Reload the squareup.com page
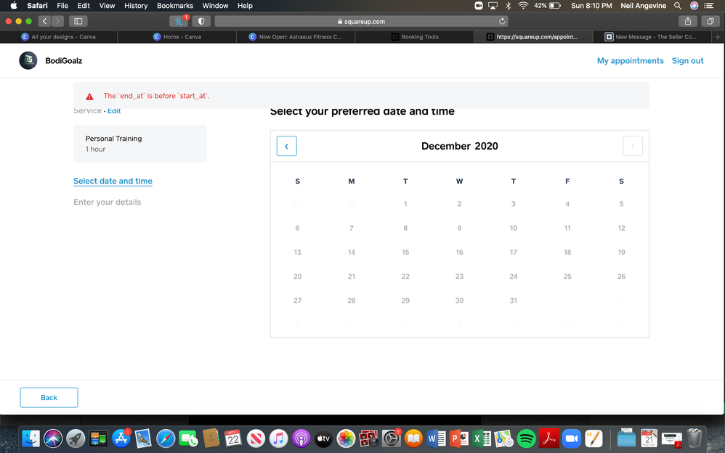The image size is (725, 453). click(x=503, y=21)
